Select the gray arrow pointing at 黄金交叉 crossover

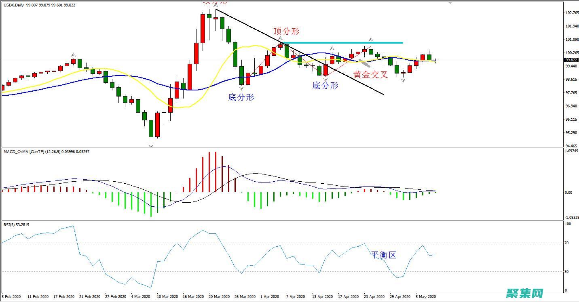click(365, 63)
